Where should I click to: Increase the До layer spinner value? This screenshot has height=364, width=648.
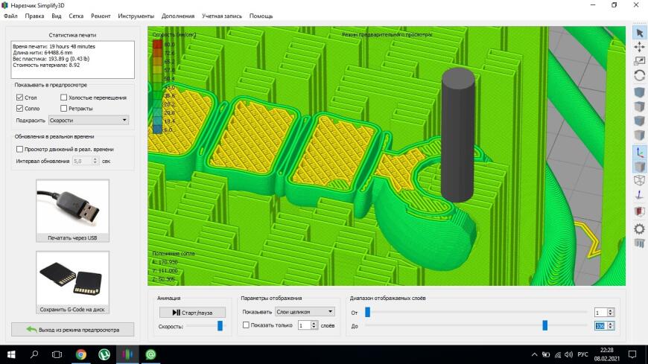(x=611, y=324)
